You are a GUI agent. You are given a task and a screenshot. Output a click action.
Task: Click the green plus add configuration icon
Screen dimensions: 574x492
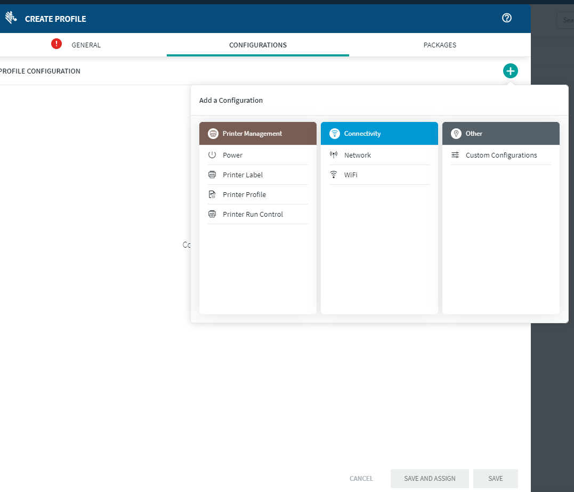click(510, 71)
